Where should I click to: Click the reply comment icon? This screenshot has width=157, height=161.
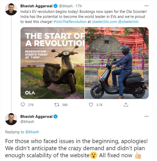[23, 105]
